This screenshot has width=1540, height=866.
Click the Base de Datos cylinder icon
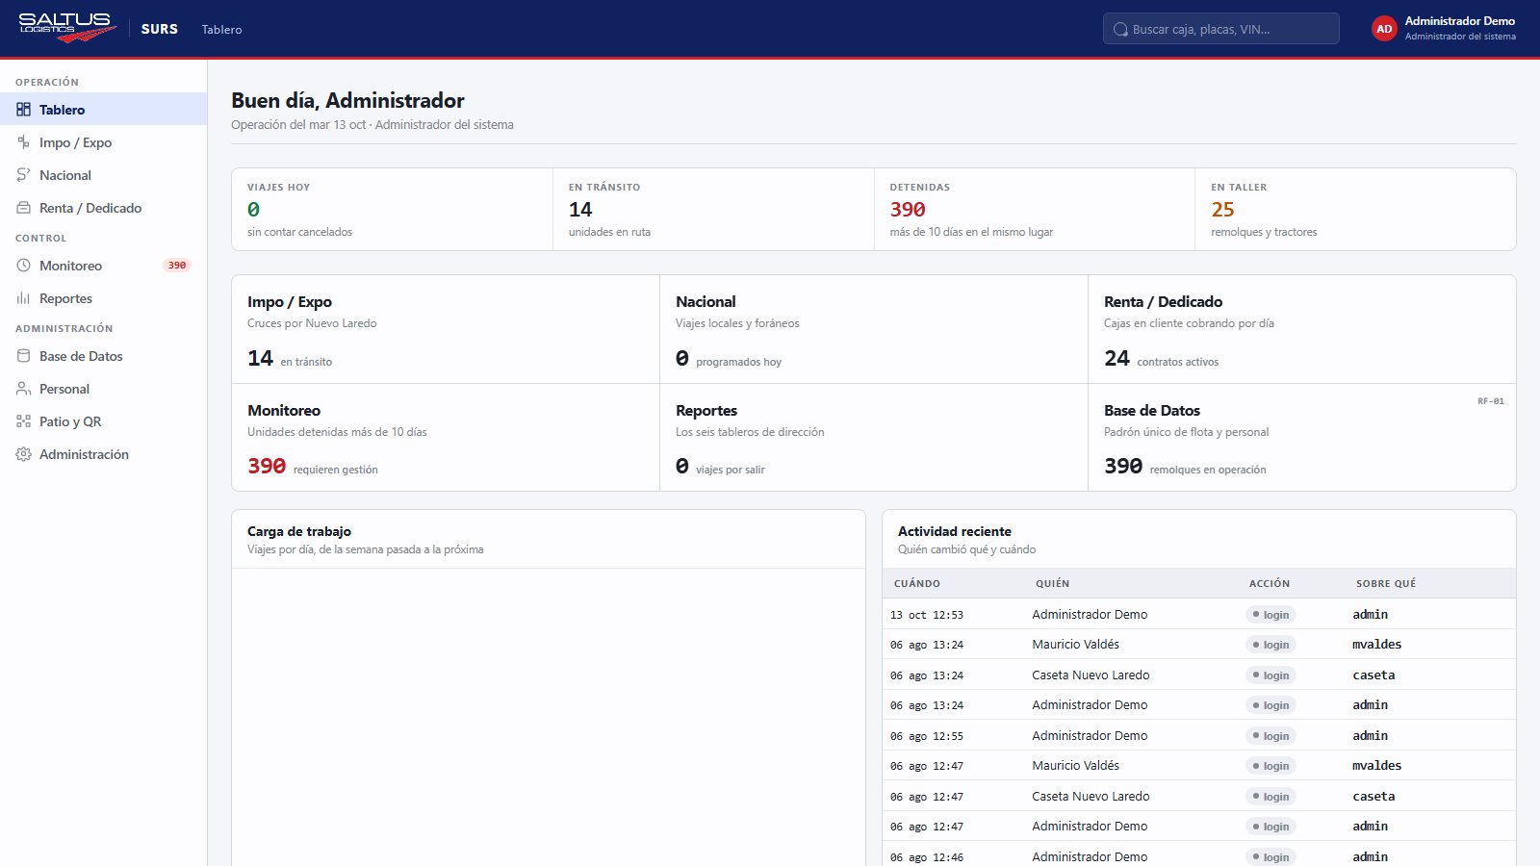[23, 356]
